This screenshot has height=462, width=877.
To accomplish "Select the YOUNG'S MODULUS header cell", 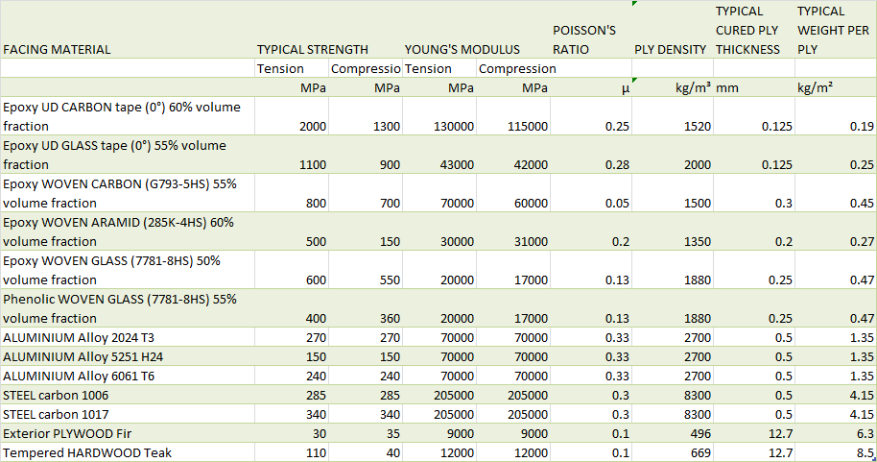I will 477,30.
